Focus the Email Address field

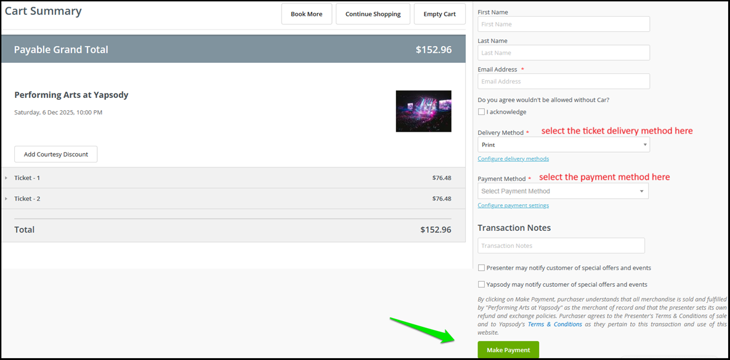[x=563, y=81]
